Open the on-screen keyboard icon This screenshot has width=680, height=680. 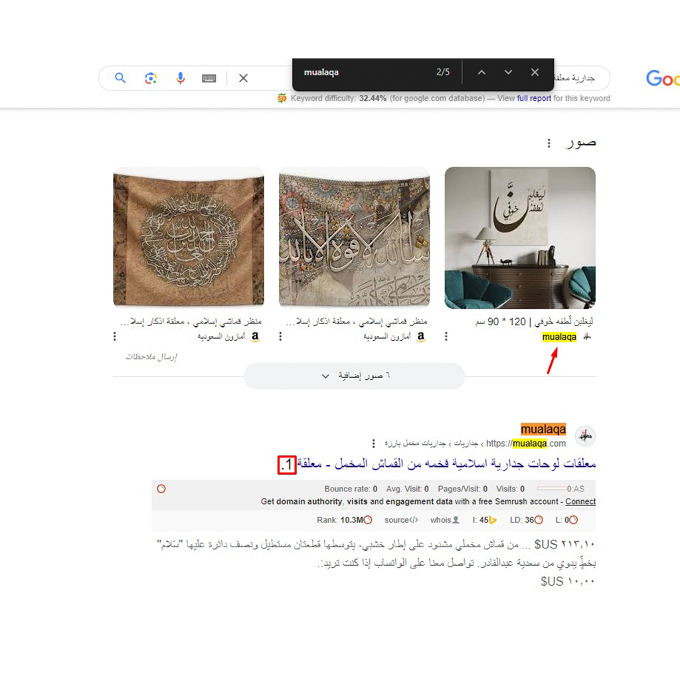[x=209, y=78]
